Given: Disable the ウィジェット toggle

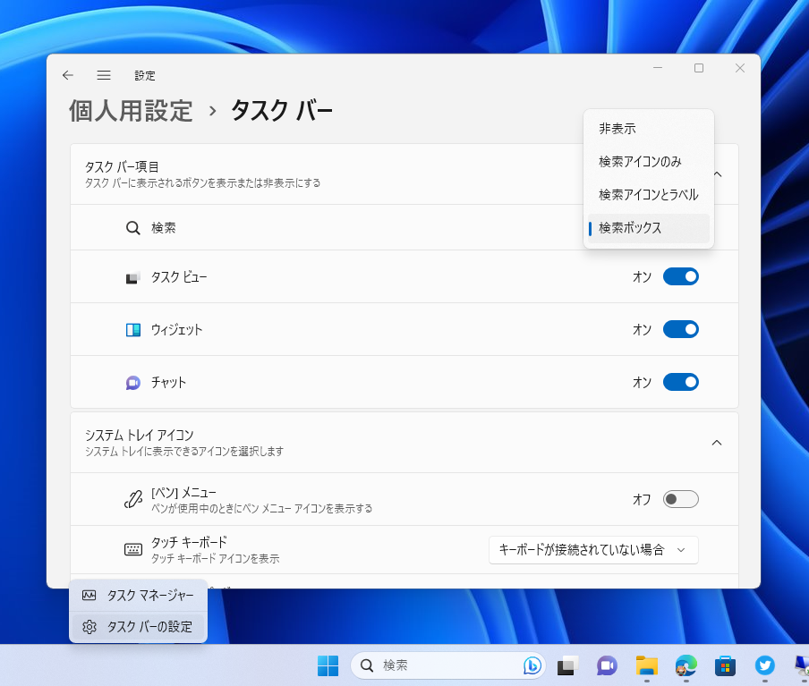Looking at the screenshot, I should pos(681,329).
